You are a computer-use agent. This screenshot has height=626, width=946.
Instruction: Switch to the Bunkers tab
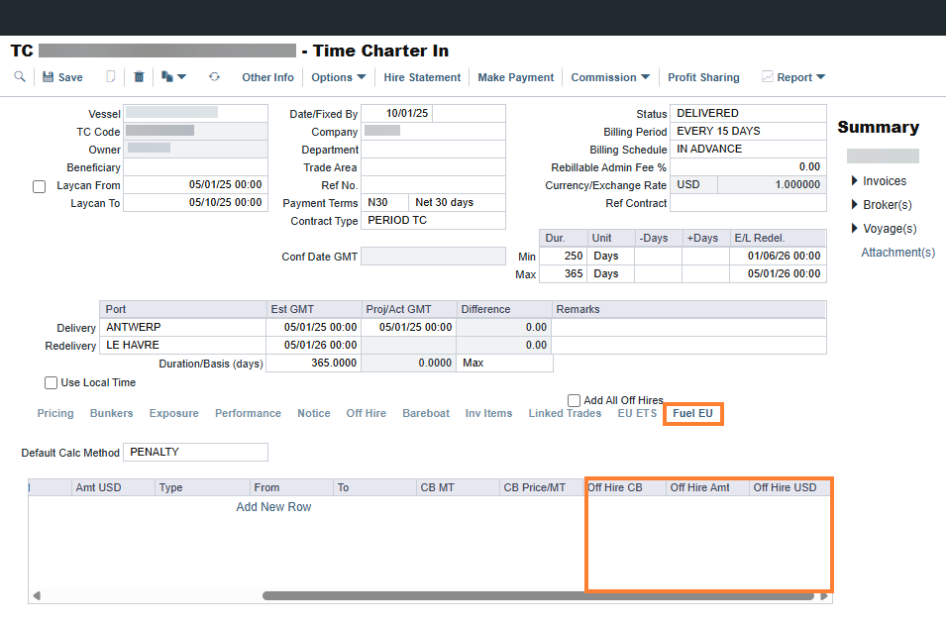pyautogui.click(x=112, y=413)
